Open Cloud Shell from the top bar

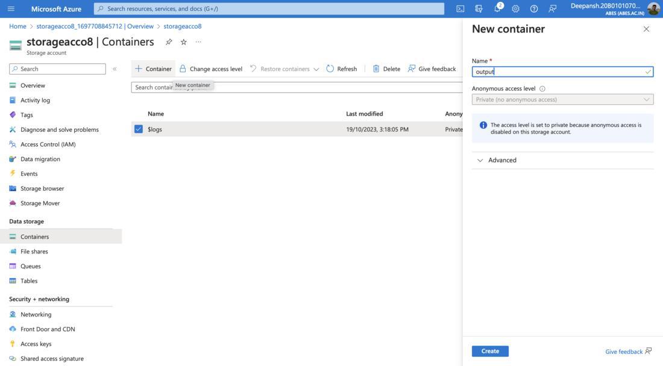coord(460,8)
